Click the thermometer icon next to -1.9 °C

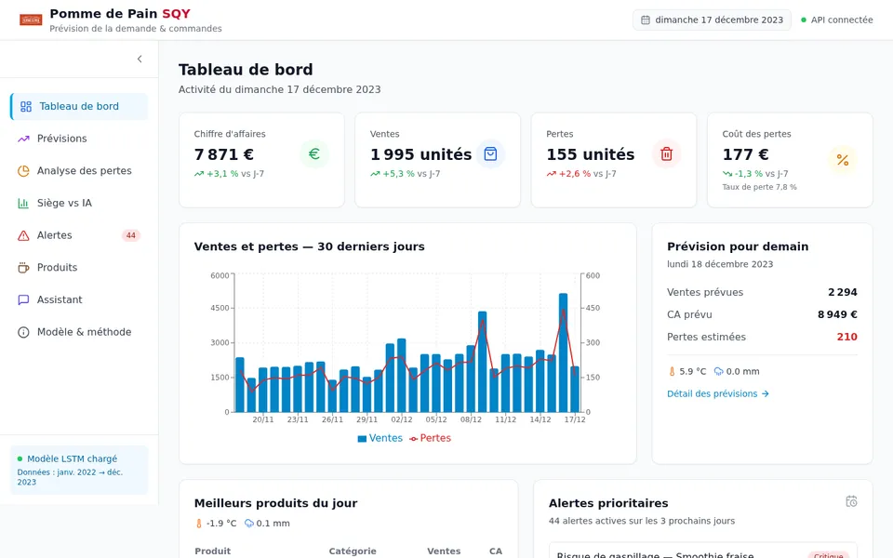199,524
